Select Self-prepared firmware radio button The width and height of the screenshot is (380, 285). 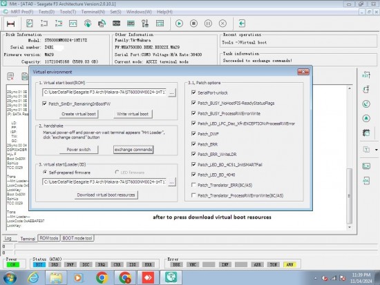click(45, 172)
